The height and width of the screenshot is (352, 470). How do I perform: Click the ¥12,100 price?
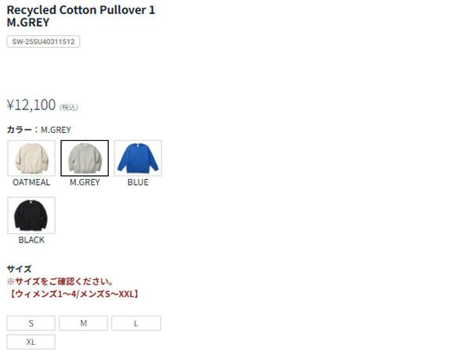31,105
